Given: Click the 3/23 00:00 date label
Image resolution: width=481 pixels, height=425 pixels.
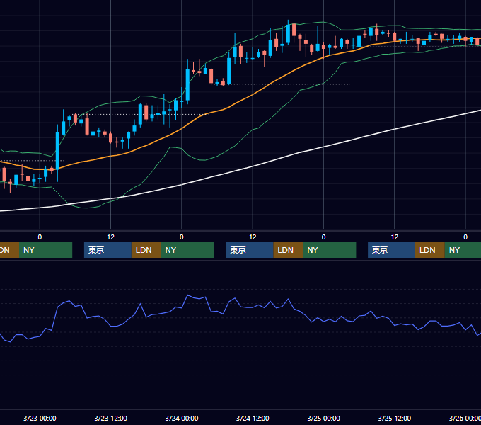Looking at the screenshot, I should (40, 418).
